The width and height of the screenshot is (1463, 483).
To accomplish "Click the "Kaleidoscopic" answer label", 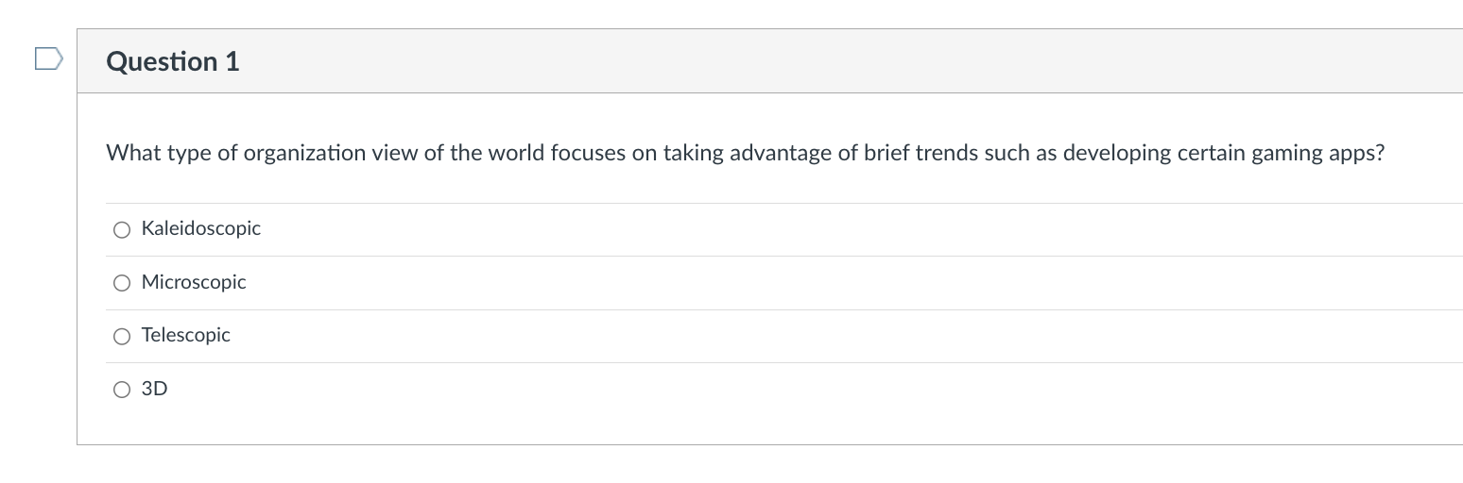I will 200,228.
